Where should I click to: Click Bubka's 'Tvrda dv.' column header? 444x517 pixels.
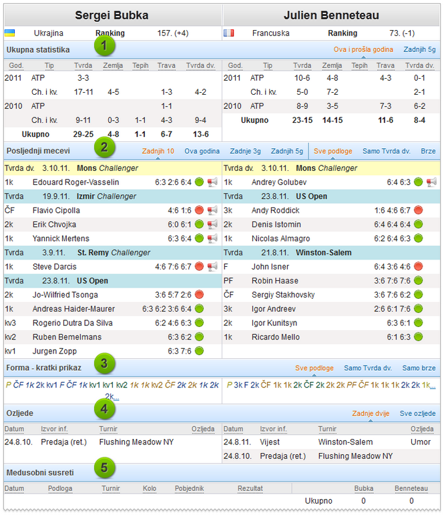pyautogui.click(x=200, y=65)
